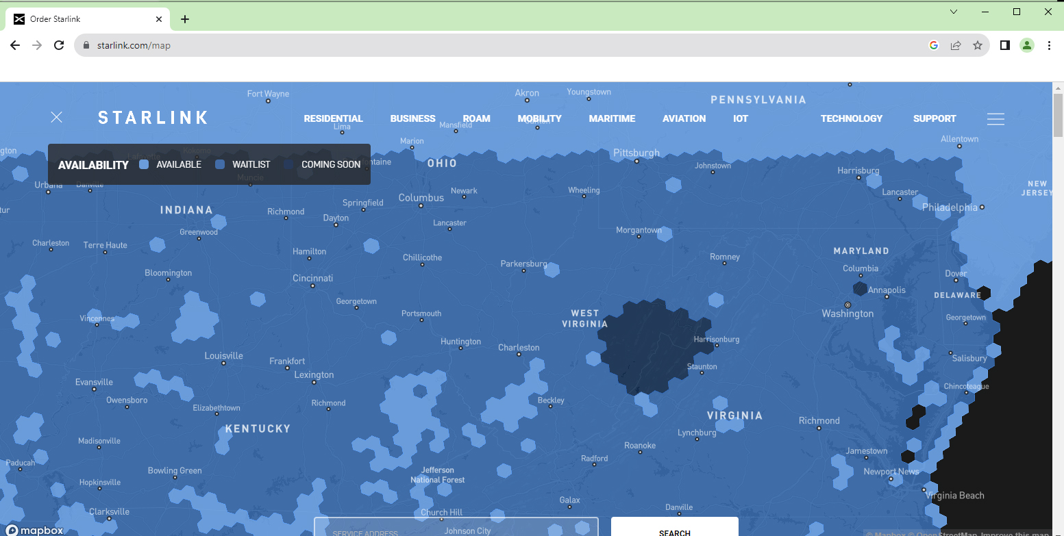Click Morgantown on the map
Viewport: 1064px width, 536px height.
(x=639, y=230)
